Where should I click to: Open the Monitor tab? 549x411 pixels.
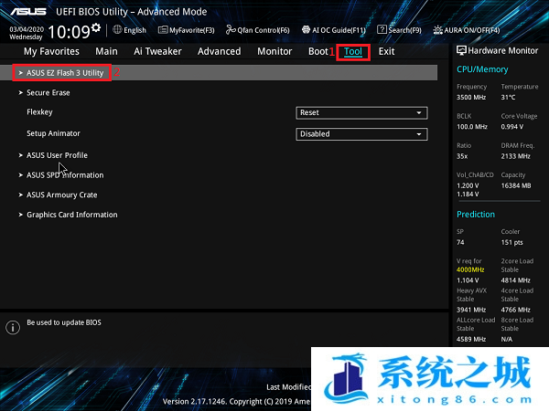pos(274,51)
